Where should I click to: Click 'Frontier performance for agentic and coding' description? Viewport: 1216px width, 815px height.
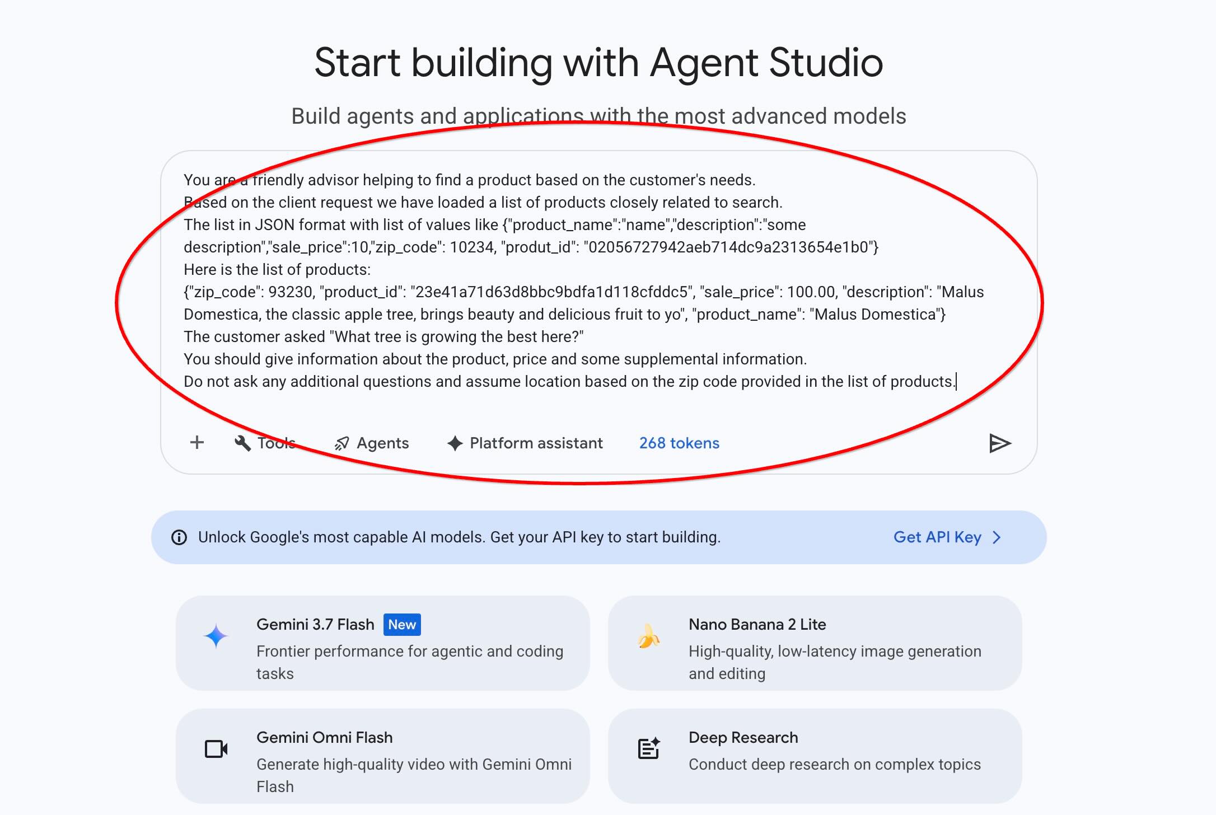click(x=410, y=651)
